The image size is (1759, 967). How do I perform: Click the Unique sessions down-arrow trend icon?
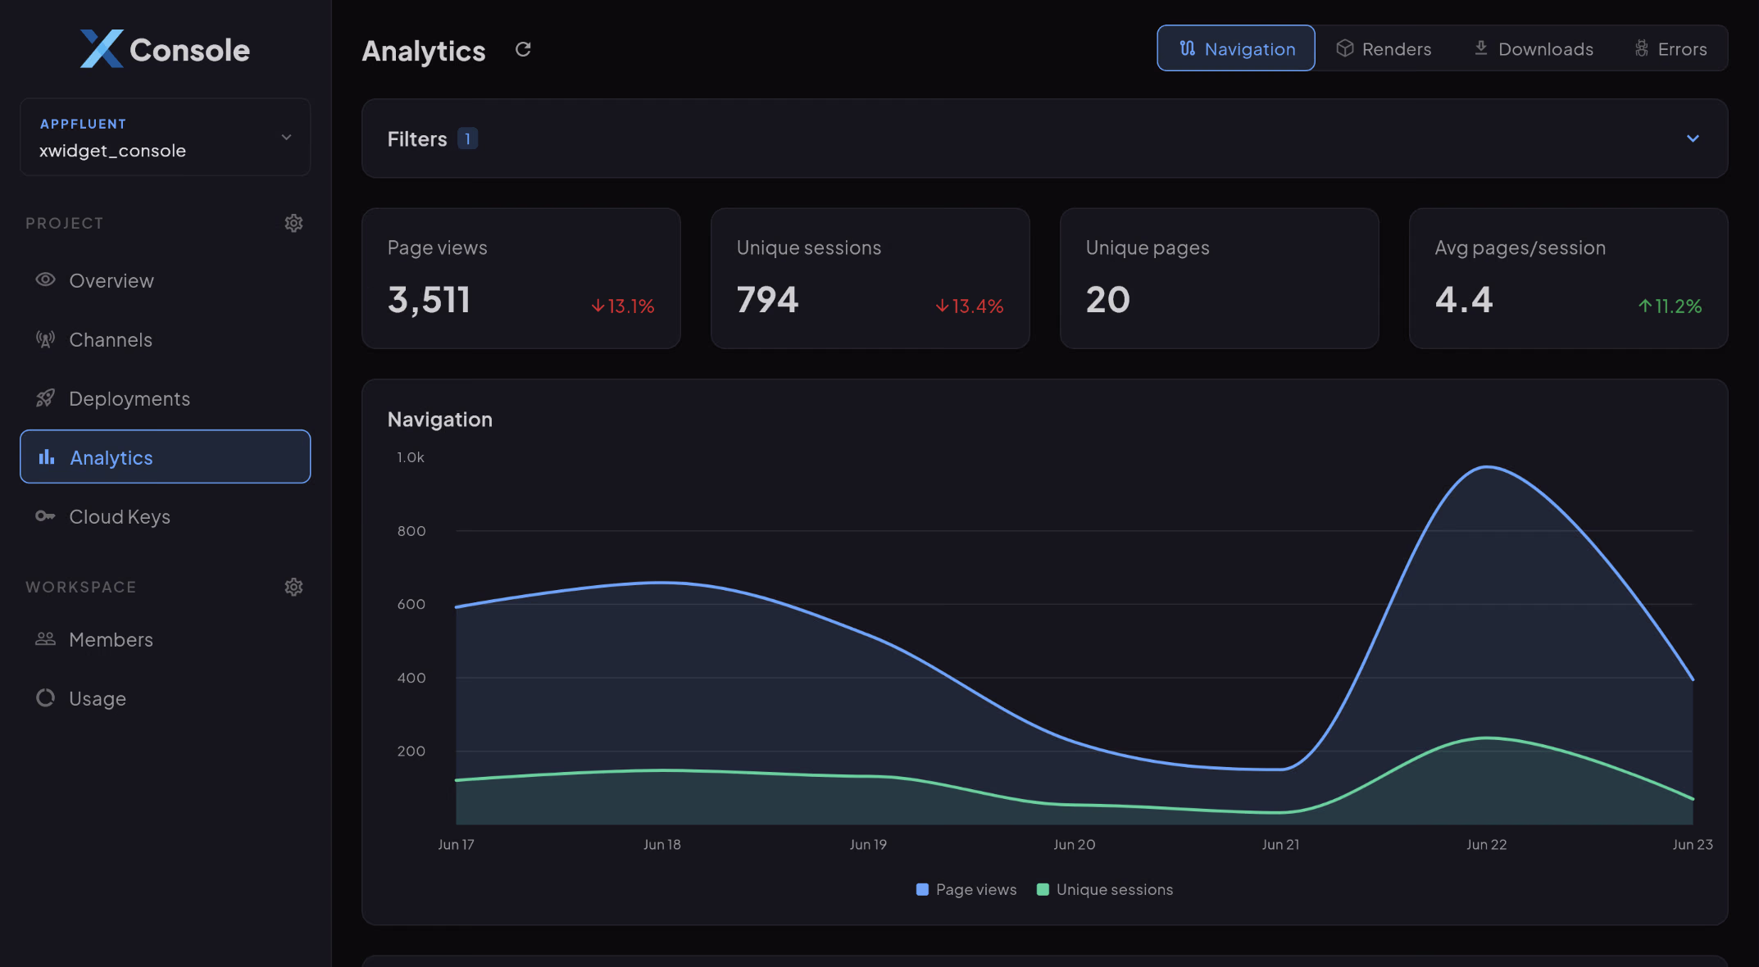click(943, 306)
